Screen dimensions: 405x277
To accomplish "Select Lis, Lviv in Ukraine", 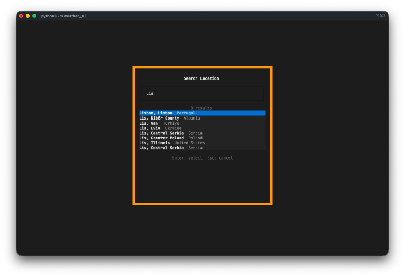I will (x=160, y=128).
